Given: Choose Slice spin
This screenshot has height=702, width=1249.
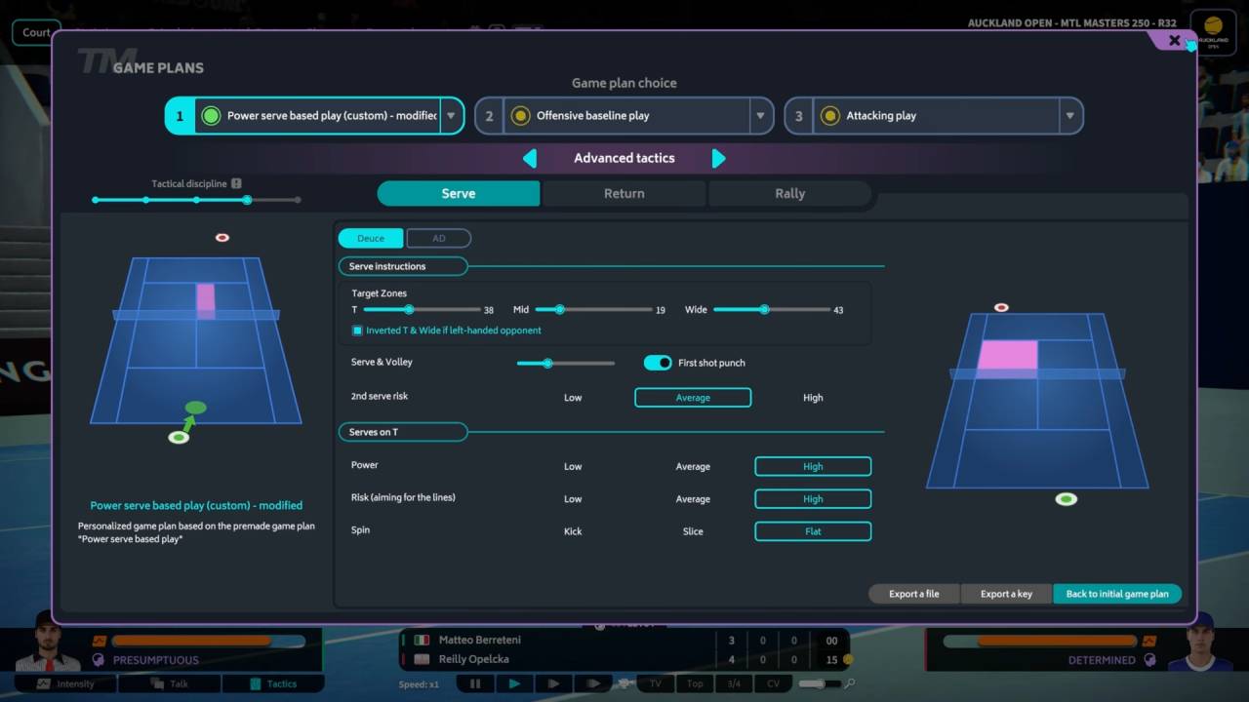Looking at the screenshot, I should (x=693, y=531).
